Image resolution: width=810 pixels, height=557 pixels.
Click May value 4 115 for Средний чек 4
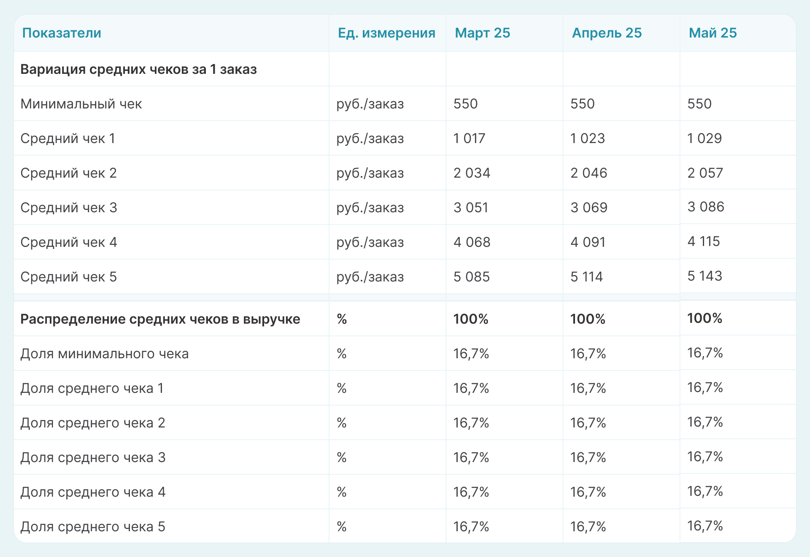(x=703, y=241)
